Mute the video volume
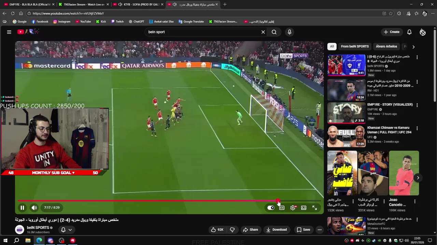The width and height of the screenshot is (437, 245). coord(34,208)
